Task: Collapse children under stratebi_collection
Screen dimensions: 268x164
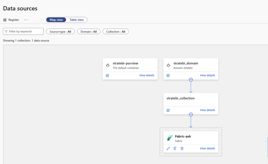Action: [x=191, y=114]
